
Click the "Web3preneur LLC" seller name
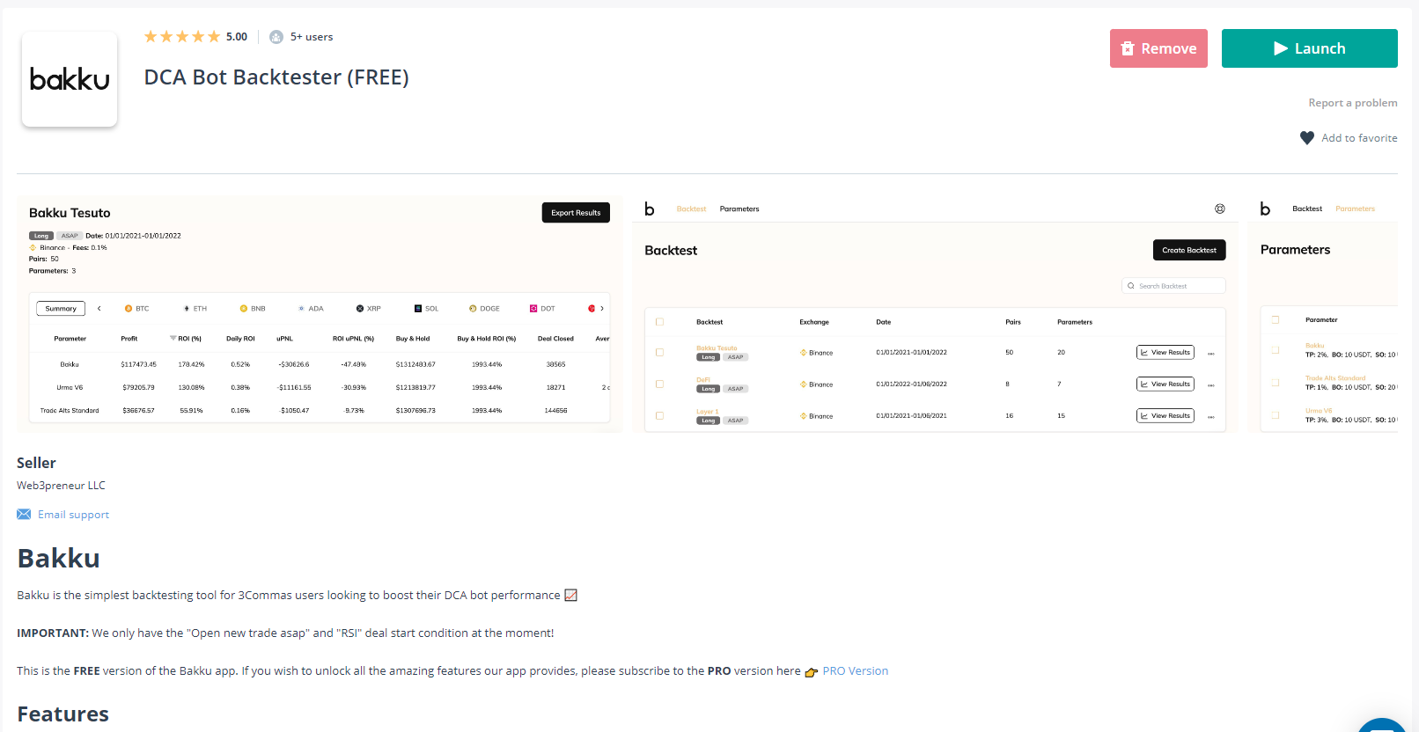pyautogui.click(x=61, y=486)
